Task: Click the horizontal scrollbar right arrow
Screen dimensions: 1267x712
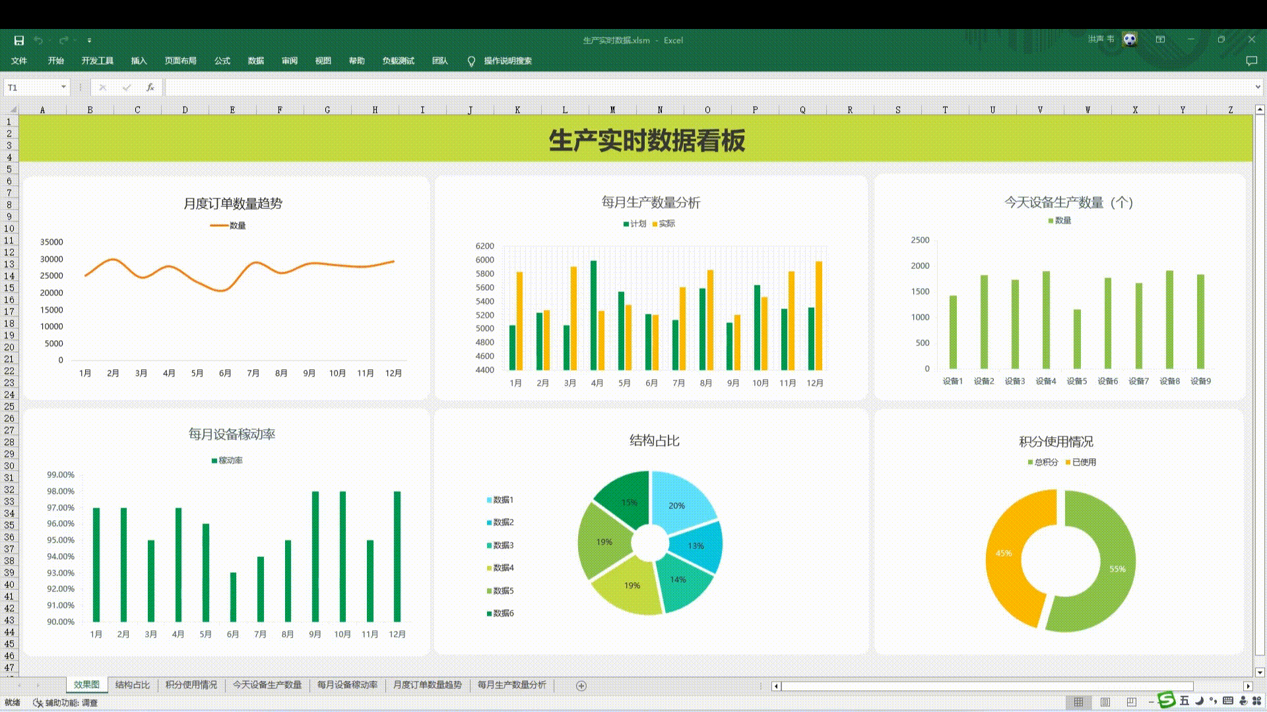Action: (1247, 686)
